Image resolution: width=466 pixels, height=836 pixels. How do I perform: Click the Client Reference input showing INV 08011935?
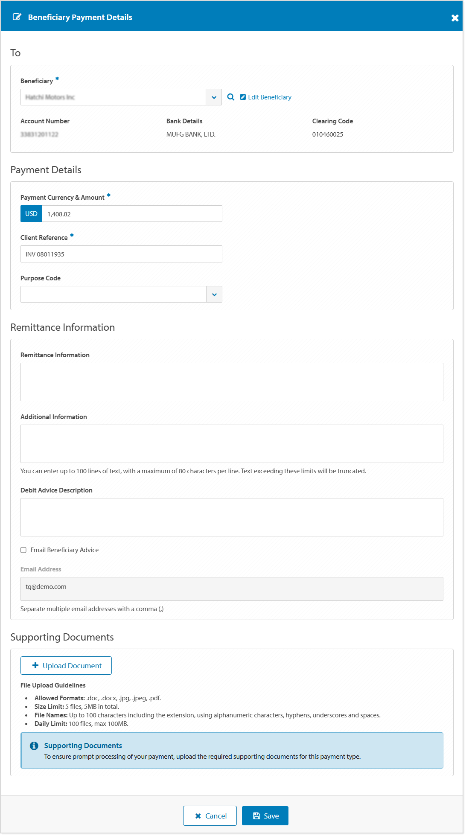pyautogui.click(x=121, y=253)
